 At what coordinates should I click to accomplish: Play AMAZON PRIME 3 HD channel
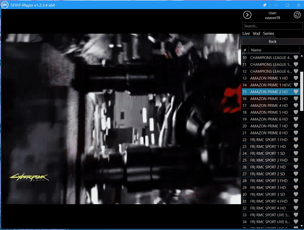point(271,99)
